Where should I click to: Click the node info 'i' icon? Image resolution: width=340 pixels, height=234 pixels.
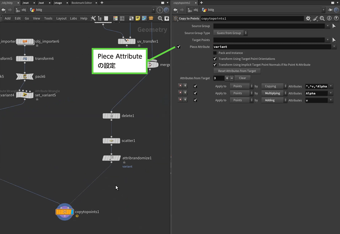tap(329, 18)
